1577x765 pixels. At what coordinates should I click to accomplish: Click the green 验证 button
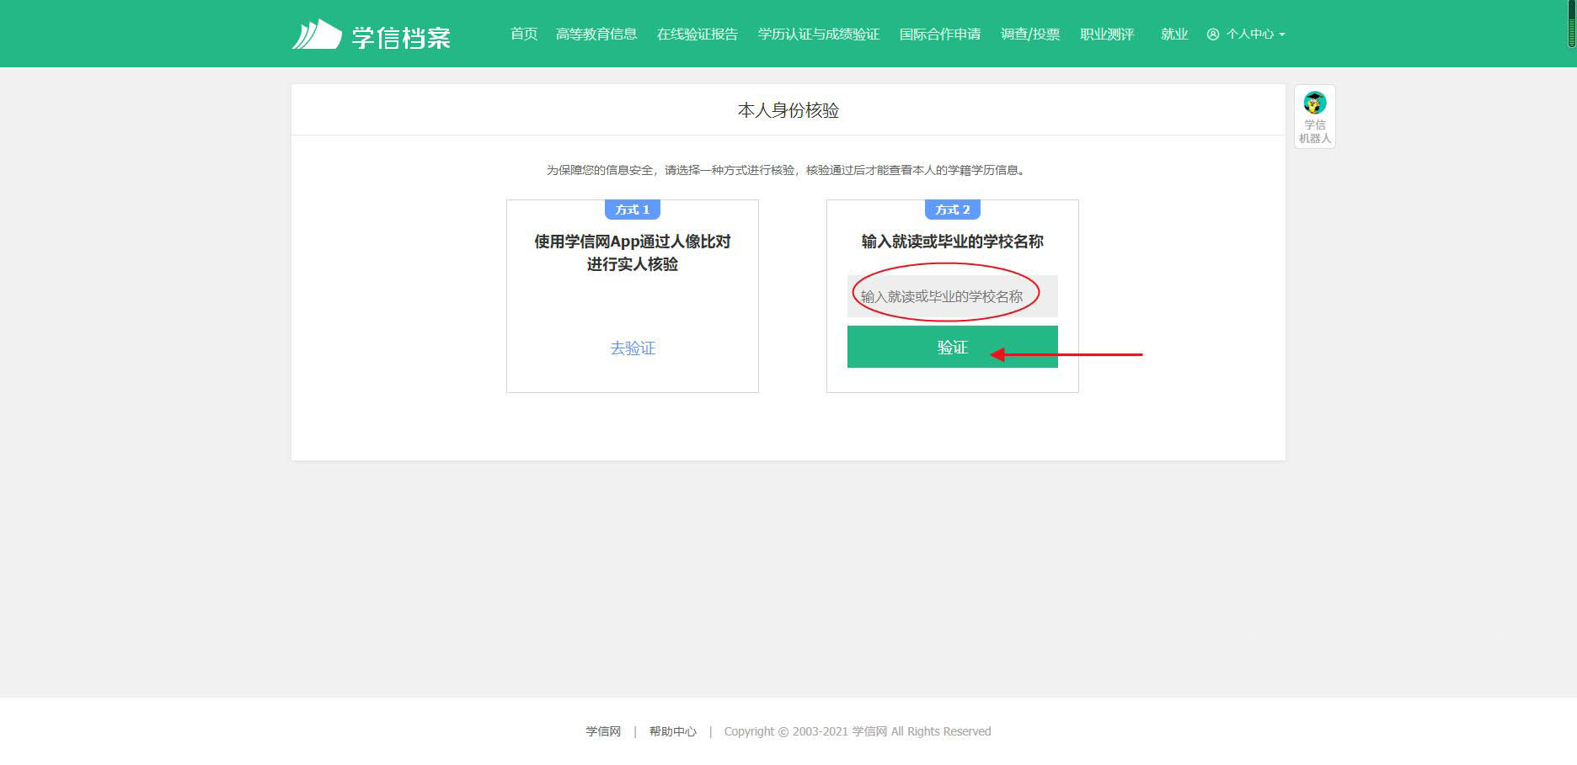coord(951,346)
